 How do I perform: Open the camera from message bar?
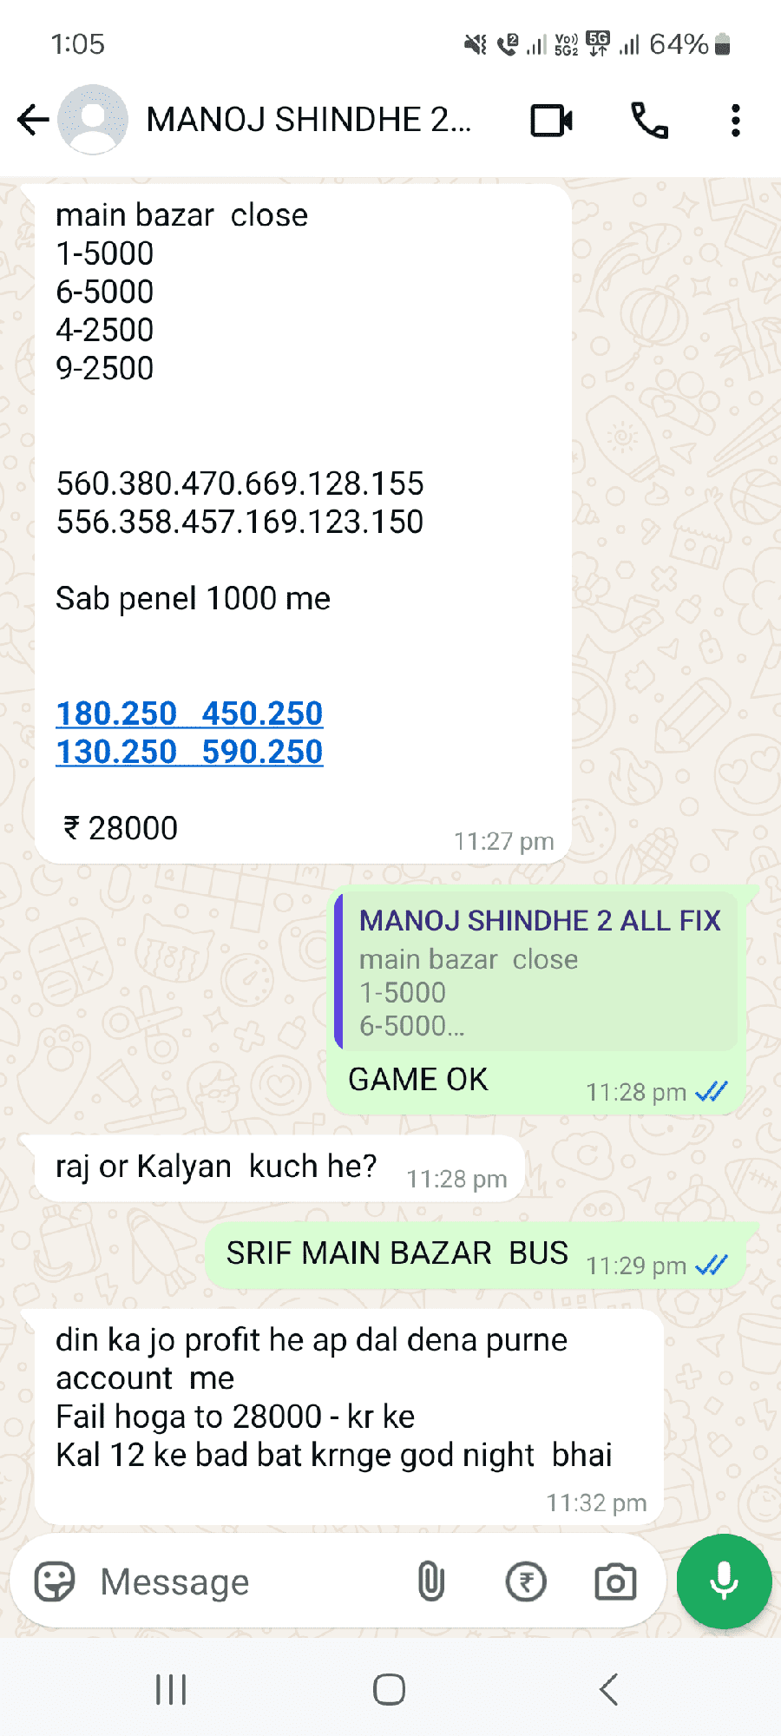coord(615,1581)
